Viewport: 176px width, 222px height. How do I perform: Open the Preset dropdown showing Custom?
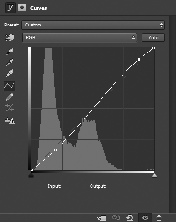coord(93,25)
